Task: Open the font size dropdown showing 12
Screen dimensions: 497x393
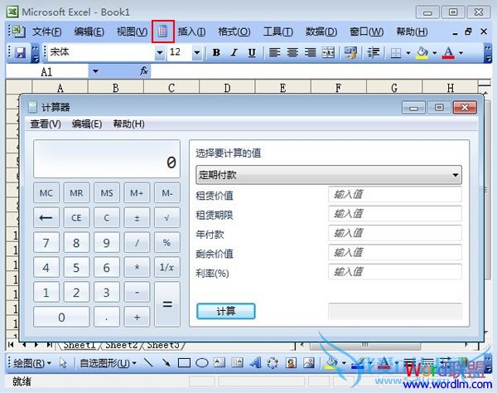Action: 197,52
